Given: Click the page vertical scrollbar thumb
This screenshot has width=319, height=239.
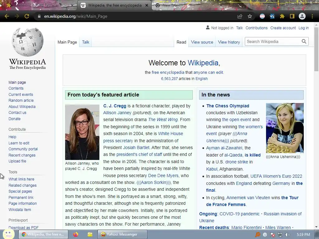Looking at the screenshot, I should tap(316, 49).
